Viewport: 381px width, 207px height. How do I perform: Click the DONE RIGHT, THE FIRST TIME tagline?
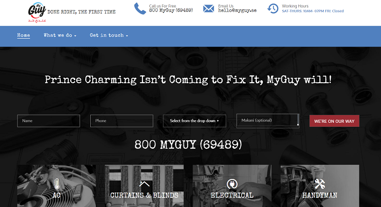point(81,12)
